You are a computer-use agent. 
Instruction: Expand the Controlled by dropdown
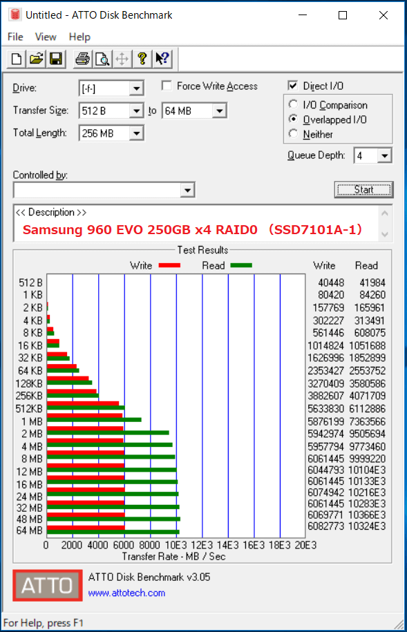pyautogui.click(x=187, y=190)
